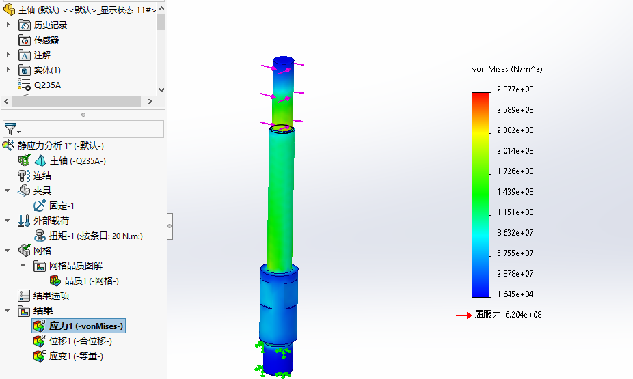The width and height of the screenshot is (633, 379).
Task: Click the feature tree scroll down arrow
Action: tap(161, 90)
